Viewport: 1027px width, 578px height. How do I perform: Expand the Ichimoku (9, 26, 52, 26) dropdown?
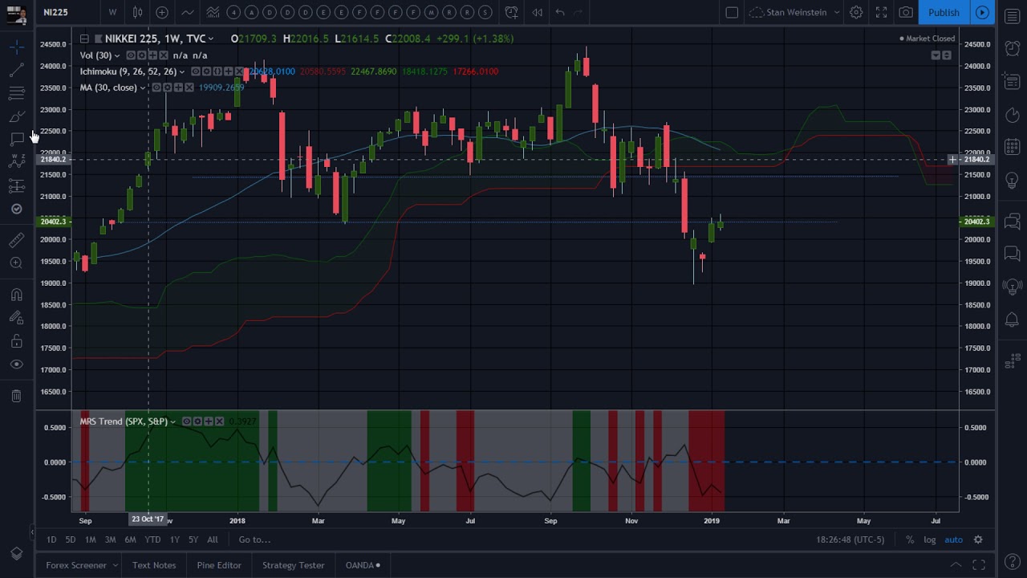pos(182,71)
